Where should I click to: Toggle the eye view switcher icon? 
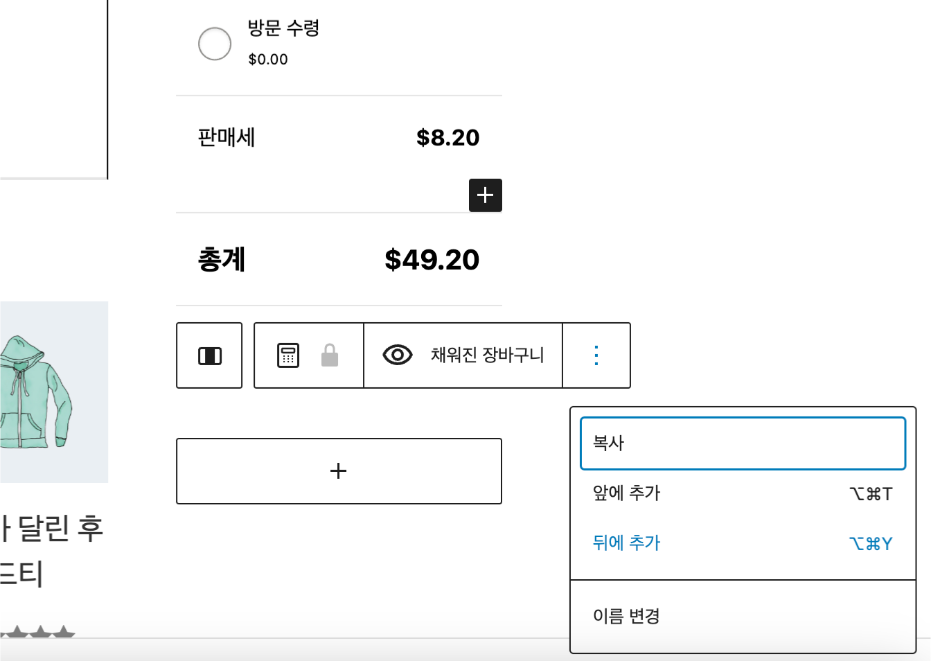coord(398,355)
